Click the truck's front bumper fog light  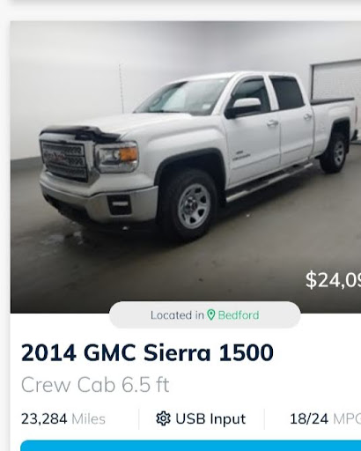click(x=120, y=204)
